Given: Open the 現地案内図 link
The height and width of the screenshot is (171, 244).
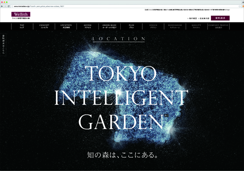Looking at the screenshot, I should [x=204, y=19].
